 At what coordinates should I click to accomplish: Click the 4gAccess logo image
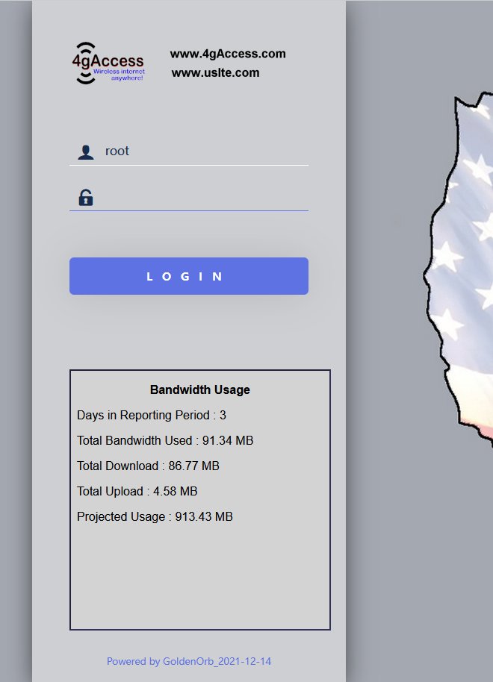108,63
